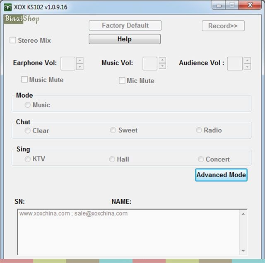Increase Earphone Vol with up arrow

80,60
